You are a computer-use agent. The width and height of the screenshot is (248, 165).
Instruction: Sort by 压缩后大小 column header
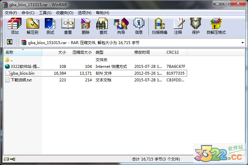[x=81, y=52]
